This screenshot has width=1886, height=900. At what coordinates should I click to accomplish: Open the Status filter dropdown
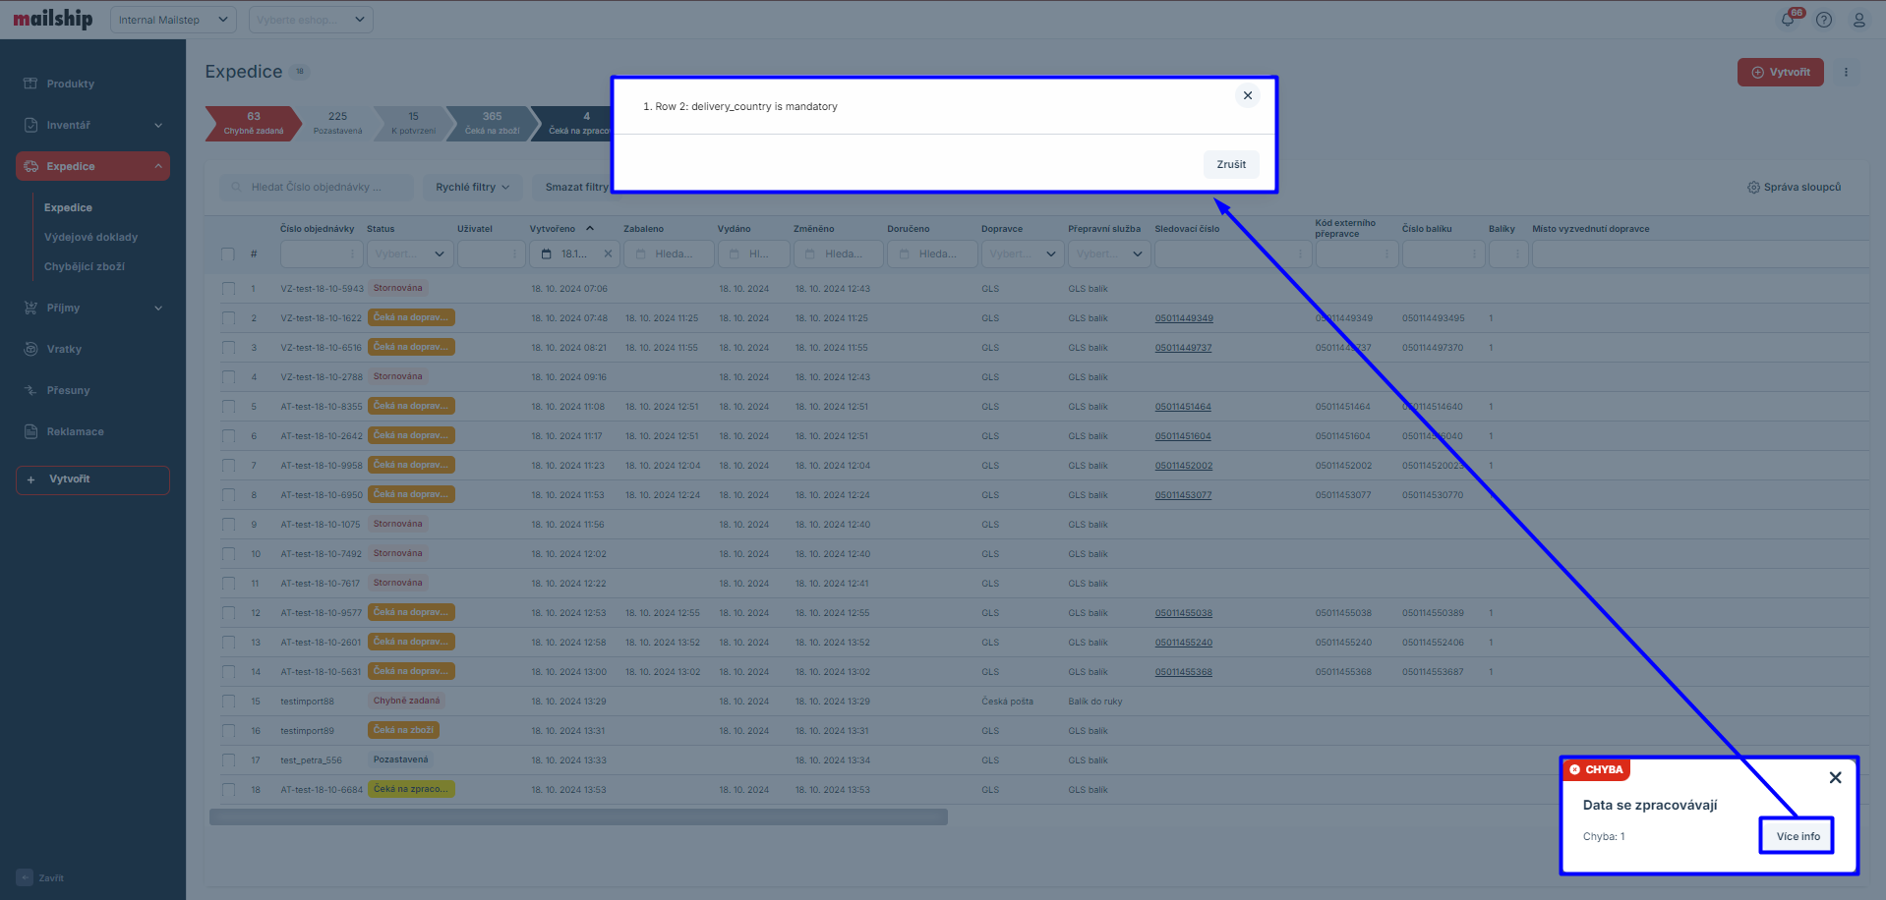coord(410,253)
